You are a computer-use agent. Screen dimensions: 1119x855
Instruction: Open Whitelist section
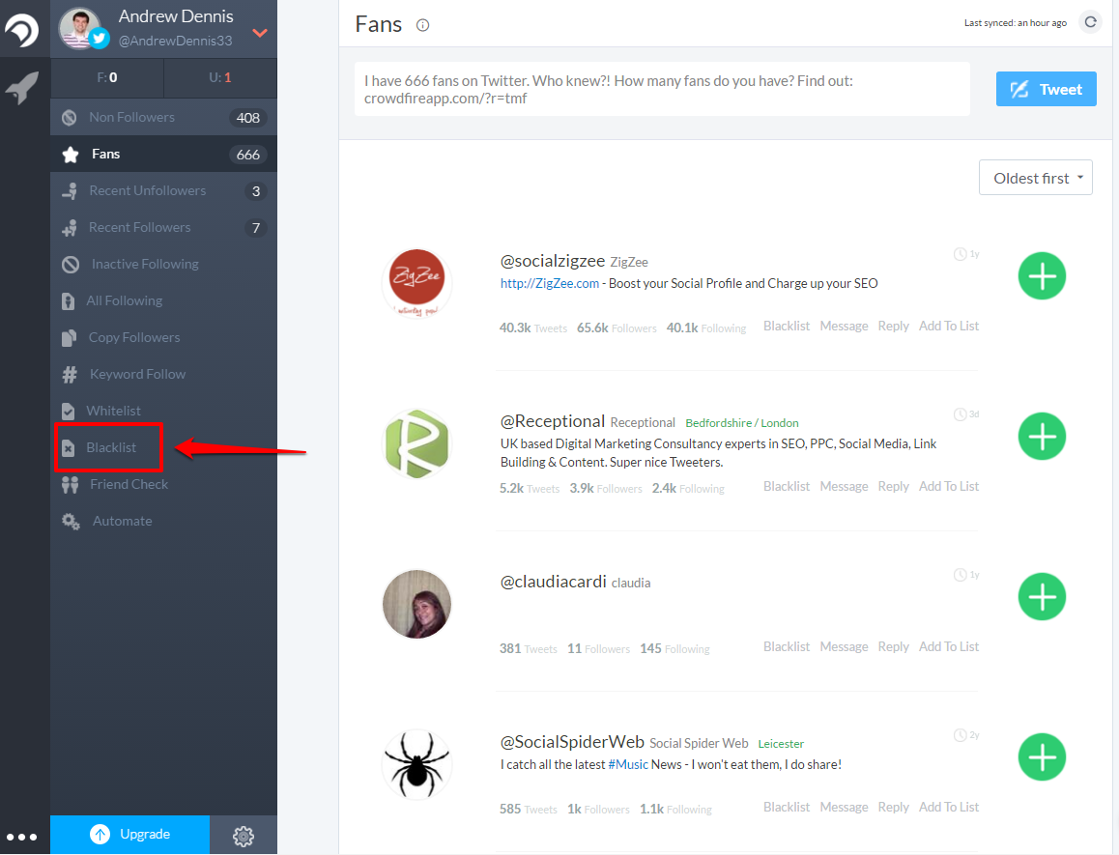[x=163, y=412]
